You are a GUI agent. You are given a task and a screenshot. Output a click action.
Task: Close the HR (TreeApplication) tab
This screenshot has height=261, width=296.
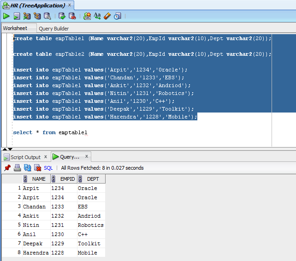(x=70, y=5)
